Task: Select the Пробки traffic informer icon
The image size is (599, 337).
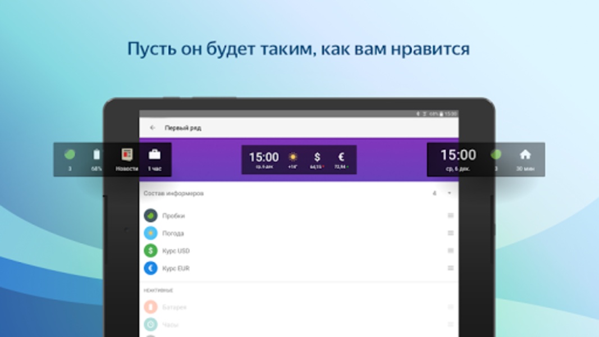Action: (150, 216)
